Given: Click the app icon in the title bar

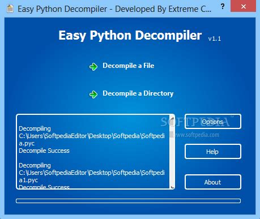Looking at the screenshot, I should (x=10, y=8).
